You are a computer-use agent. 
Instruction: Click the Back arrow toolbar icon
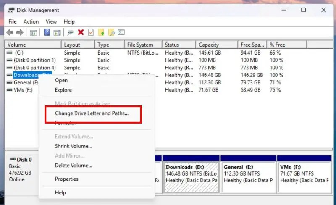(9, 32)
